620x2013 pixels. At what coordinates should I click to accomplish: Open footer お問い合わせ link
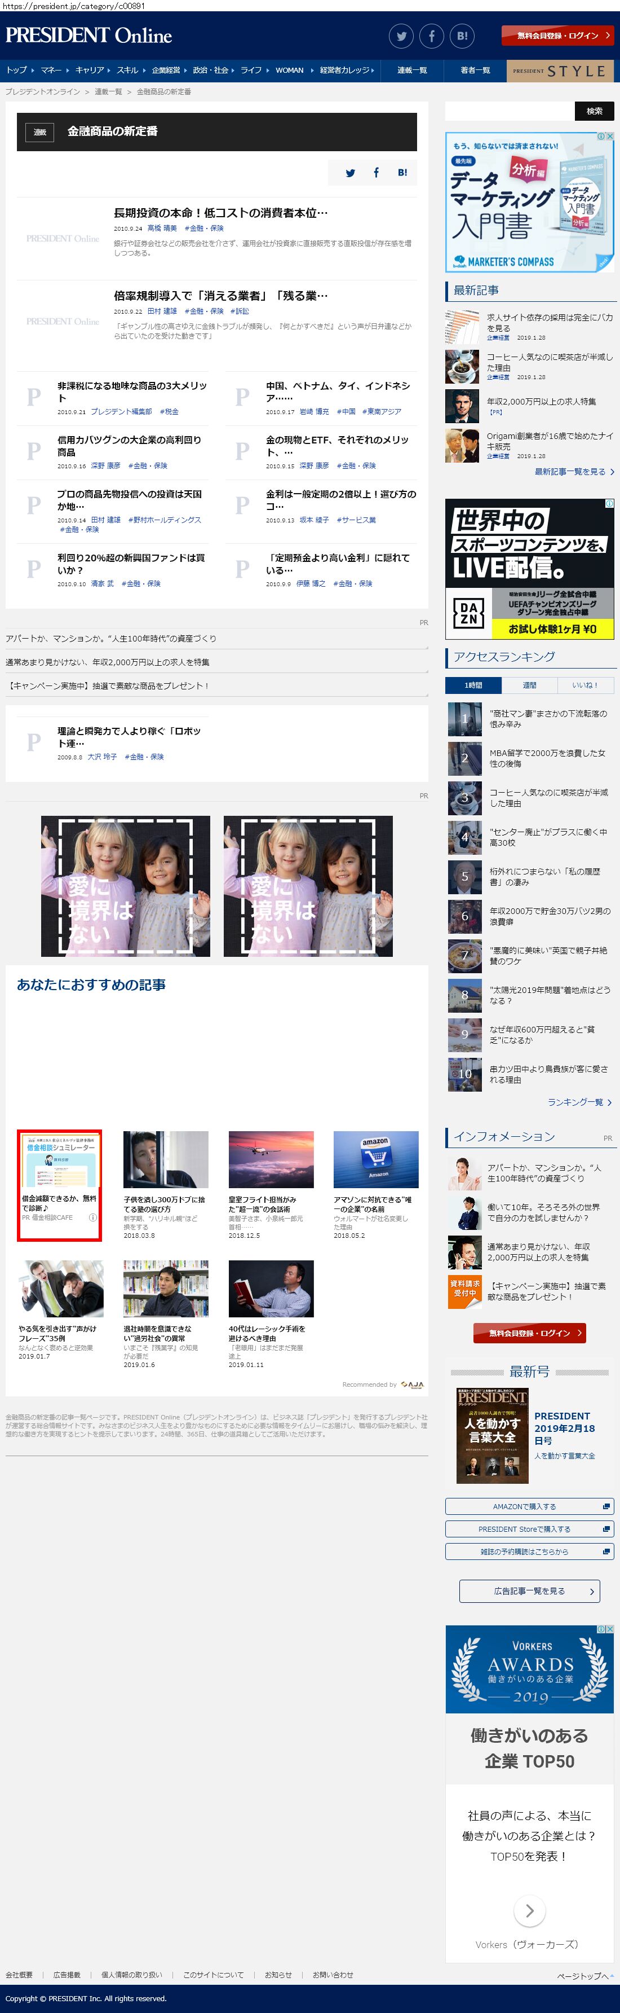click(x=333, y=1975)
